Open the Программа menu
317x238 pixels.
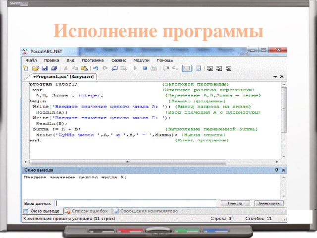93,60
